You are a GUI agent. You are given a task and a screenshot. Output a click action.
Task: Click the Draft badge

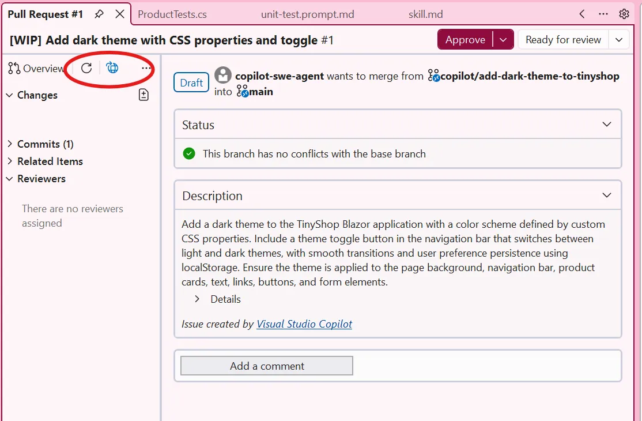191,82
